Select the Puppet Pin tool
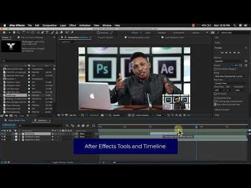 (x=72, y=32)
